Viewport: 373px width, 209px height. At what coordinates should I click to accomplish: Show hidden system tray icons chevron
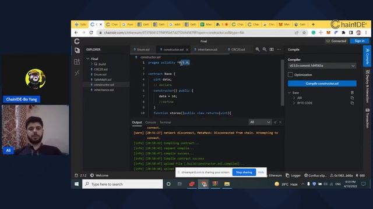point(302,184)
